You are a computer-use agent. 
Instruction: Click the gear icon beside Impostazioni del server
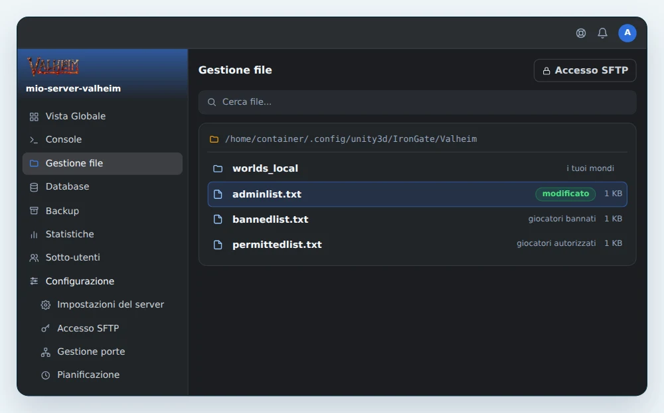coord(45,305)
